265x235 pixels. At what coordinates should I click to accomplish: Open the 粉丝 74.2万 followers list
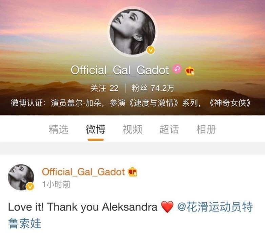[x=153, y=88]
